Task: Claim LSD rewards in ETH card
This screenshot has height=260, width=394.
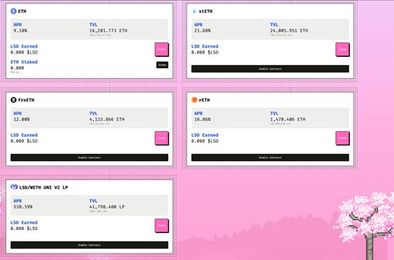Action: [162, 49]
